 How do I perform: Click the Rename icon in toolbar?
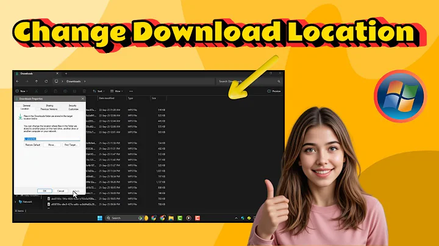[x=65, y=91]
